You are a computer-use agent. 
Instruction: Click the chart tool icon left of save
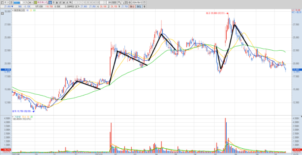coord(123,3)
